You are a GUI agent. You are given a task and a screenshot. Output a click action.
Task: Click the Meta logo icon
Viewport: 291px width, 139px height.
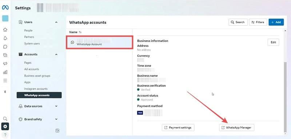5,8
